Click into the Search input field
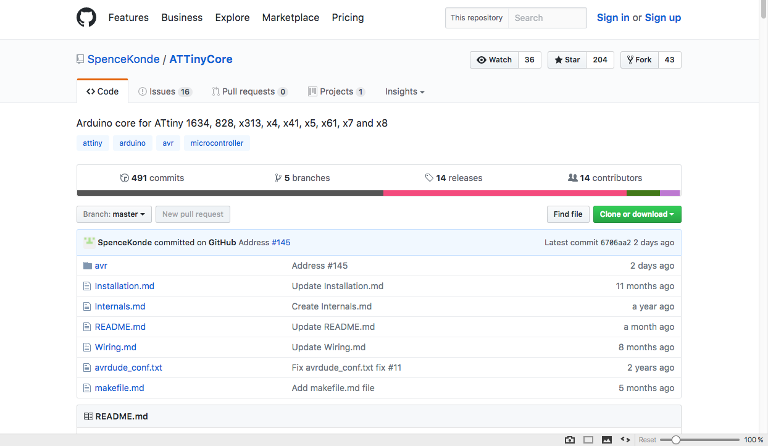The image size is (768, 446). pyautogui.click(x=547, y=18)
